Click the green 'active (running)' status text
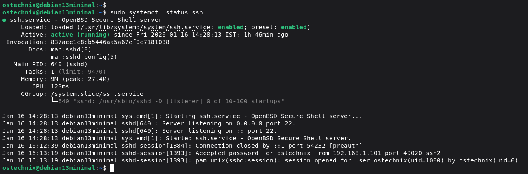Viewport: 528px width, 174px height. click(x=80, y=35)
